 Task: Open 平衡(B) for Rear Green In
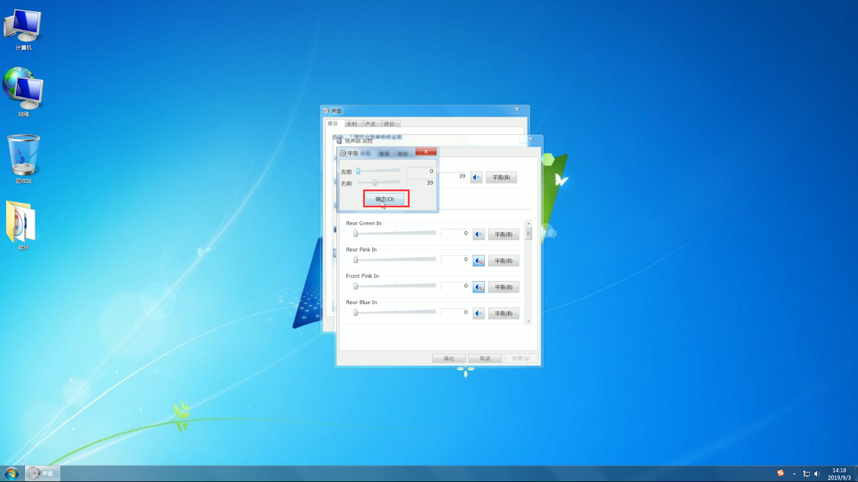click(x=504, y=235)
